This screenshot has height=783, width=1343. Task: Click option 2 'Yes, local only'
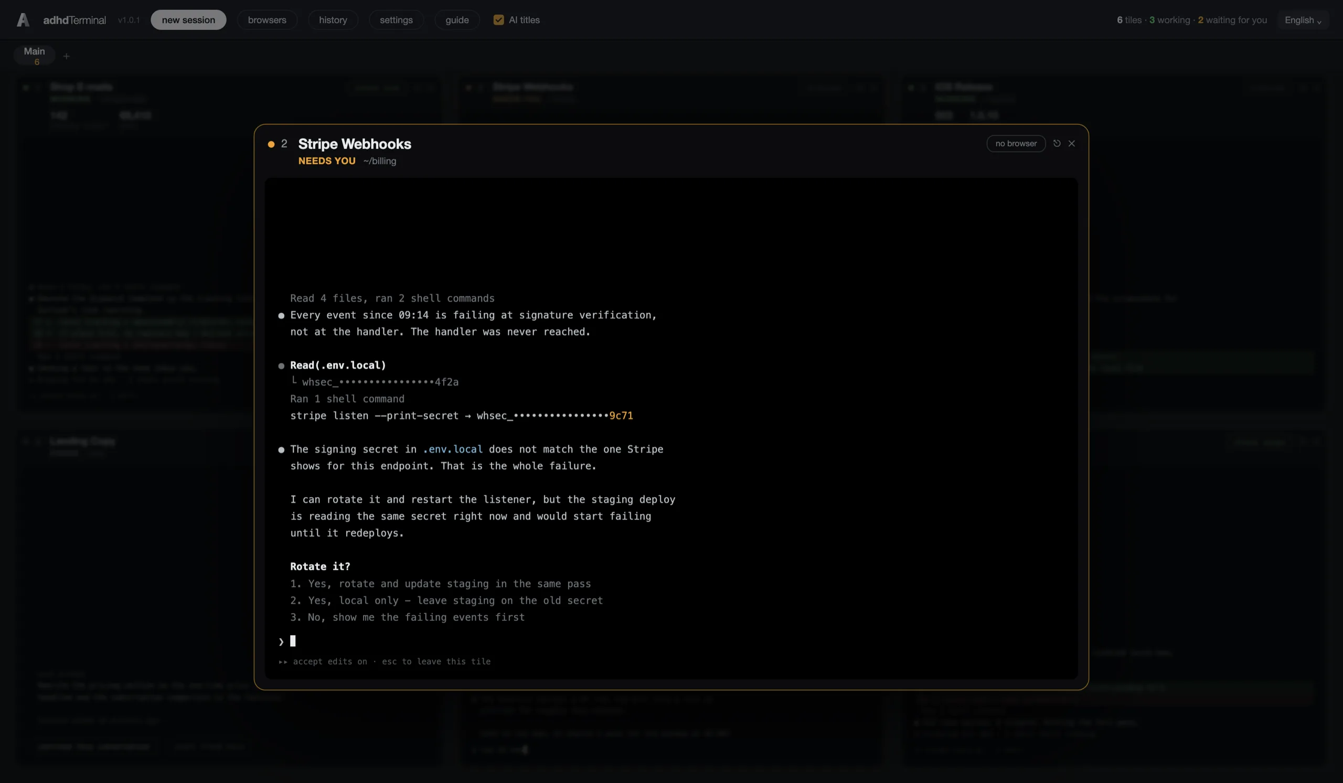[x=446, y=600]
